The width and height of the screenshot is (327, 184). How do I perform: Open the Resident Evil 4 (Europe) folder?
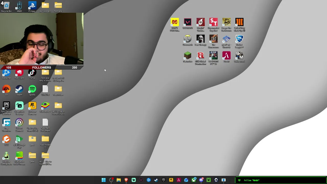pos(58,76)
